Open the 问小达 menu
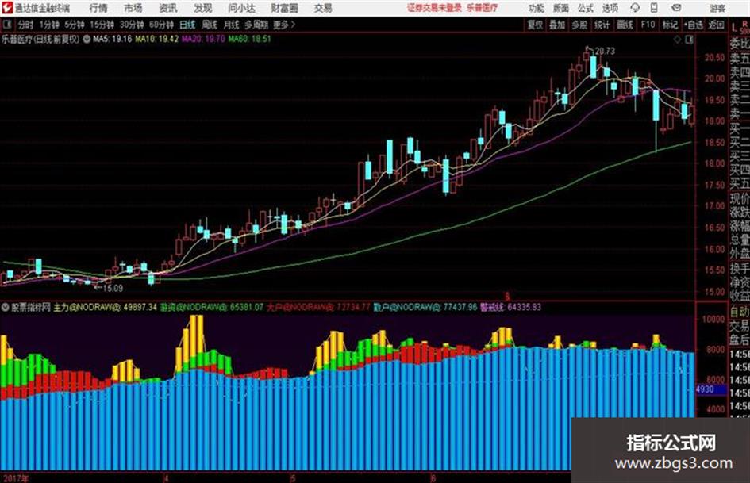 click(241, 8)
